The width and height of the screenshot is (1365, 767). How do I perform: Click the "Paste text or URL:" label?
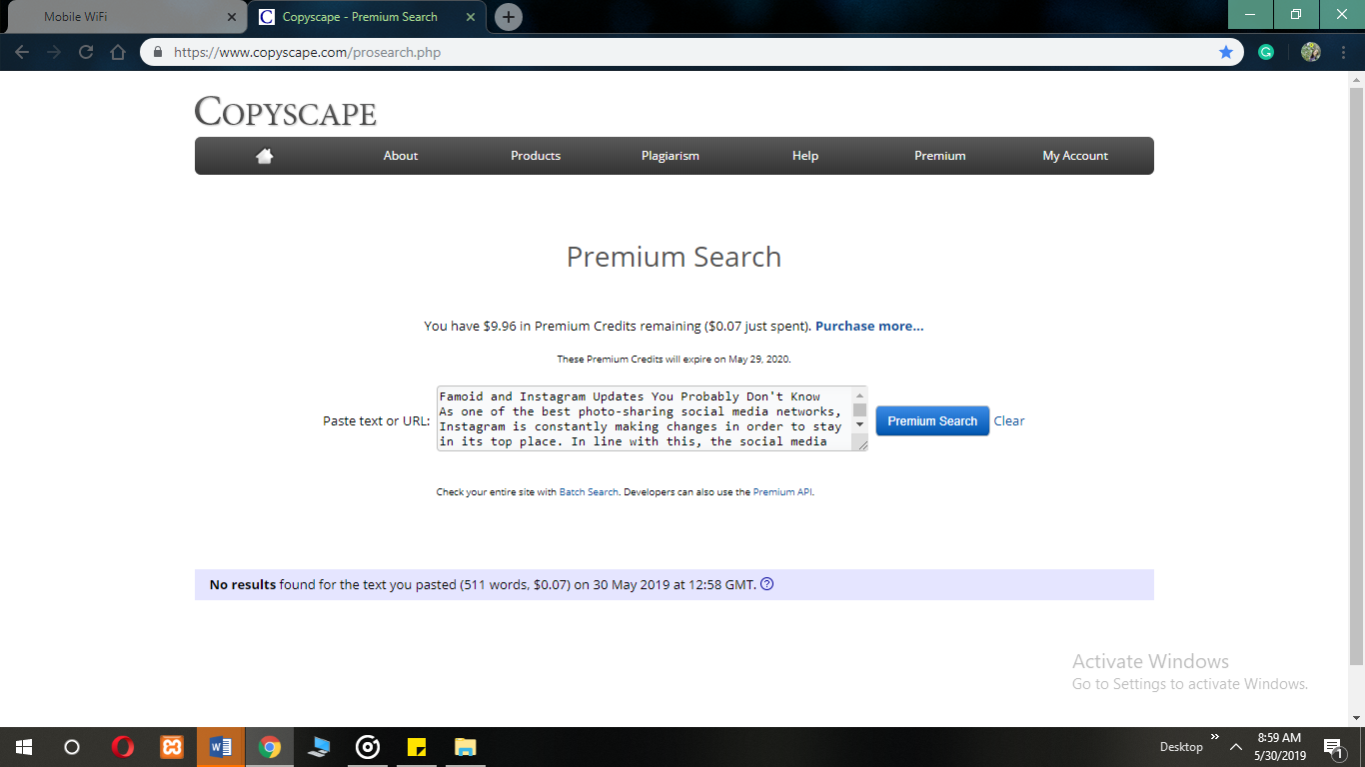point(377,420)
